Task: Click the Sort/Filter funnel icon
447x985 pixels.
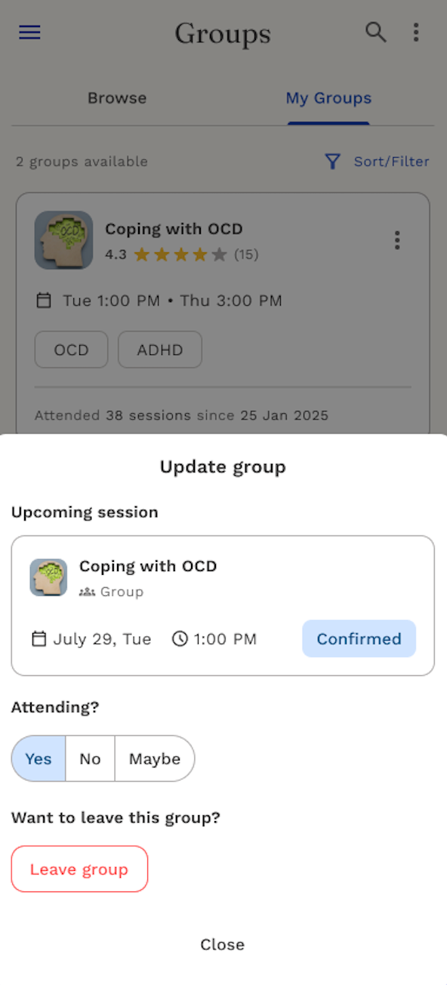Action: pyautogui.click(x=332, y=162)
